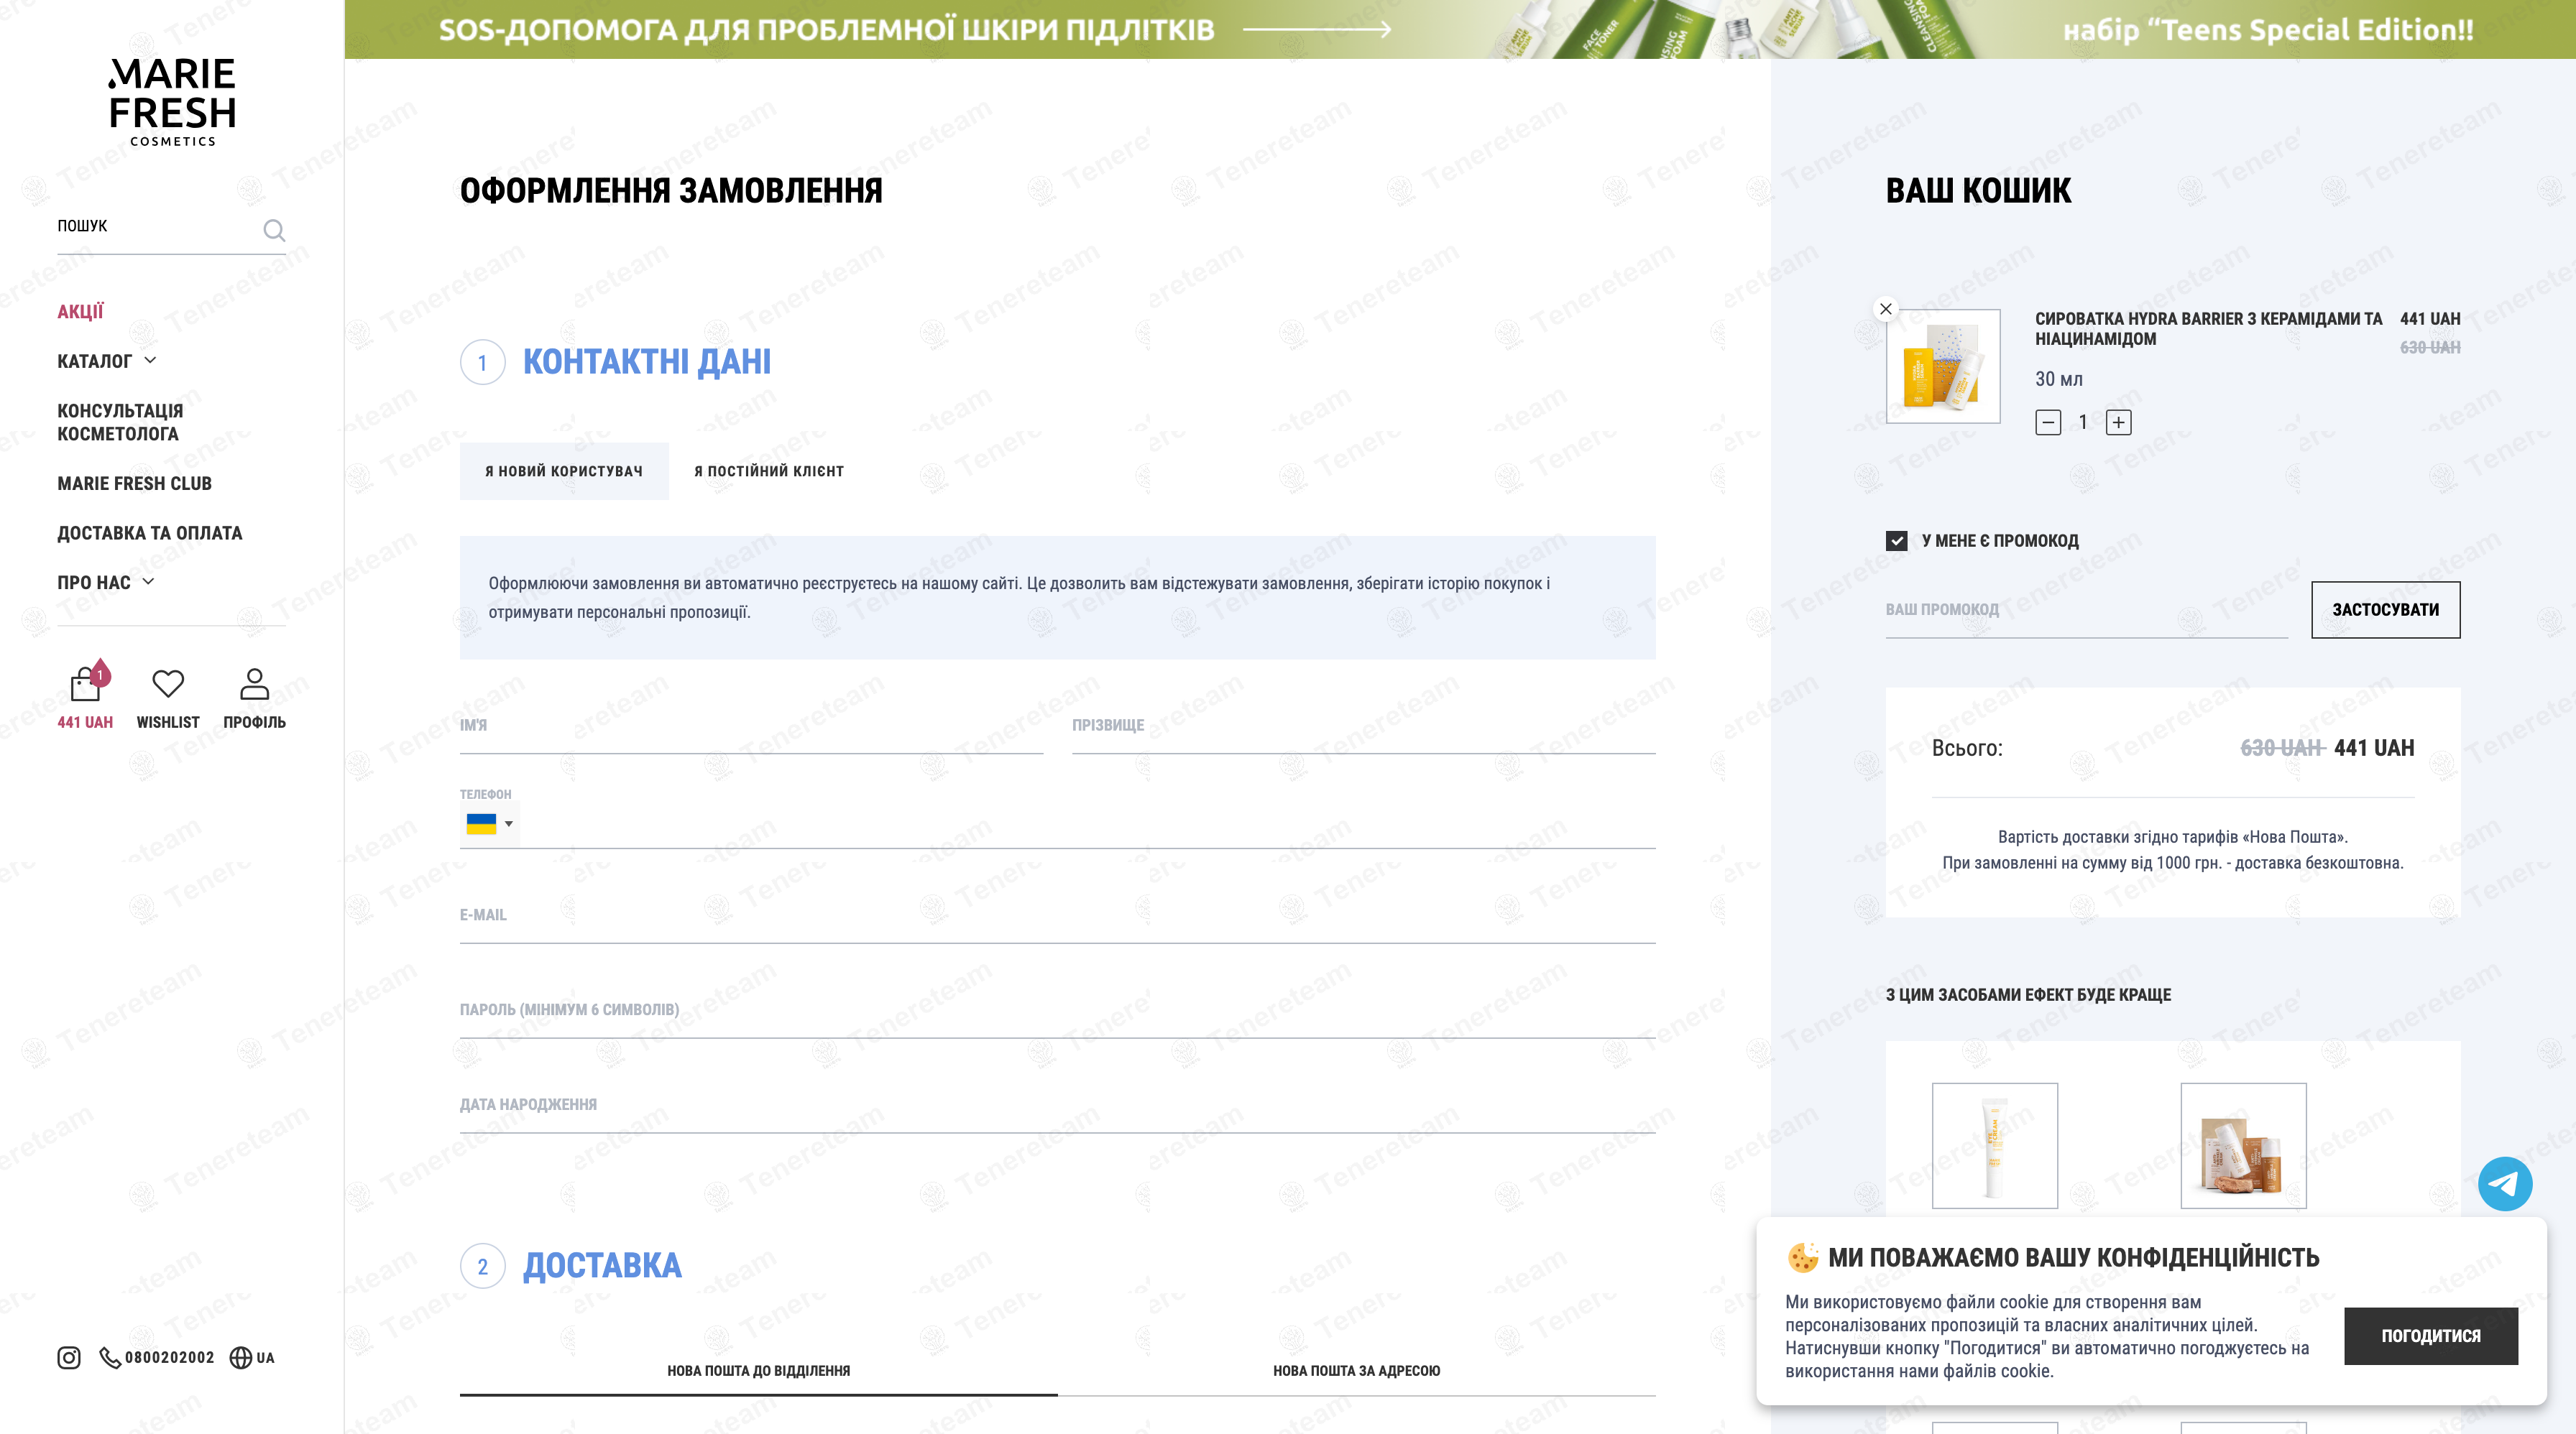
Task: Click the Застосувати promo code button
Action: coord(2386,609)
